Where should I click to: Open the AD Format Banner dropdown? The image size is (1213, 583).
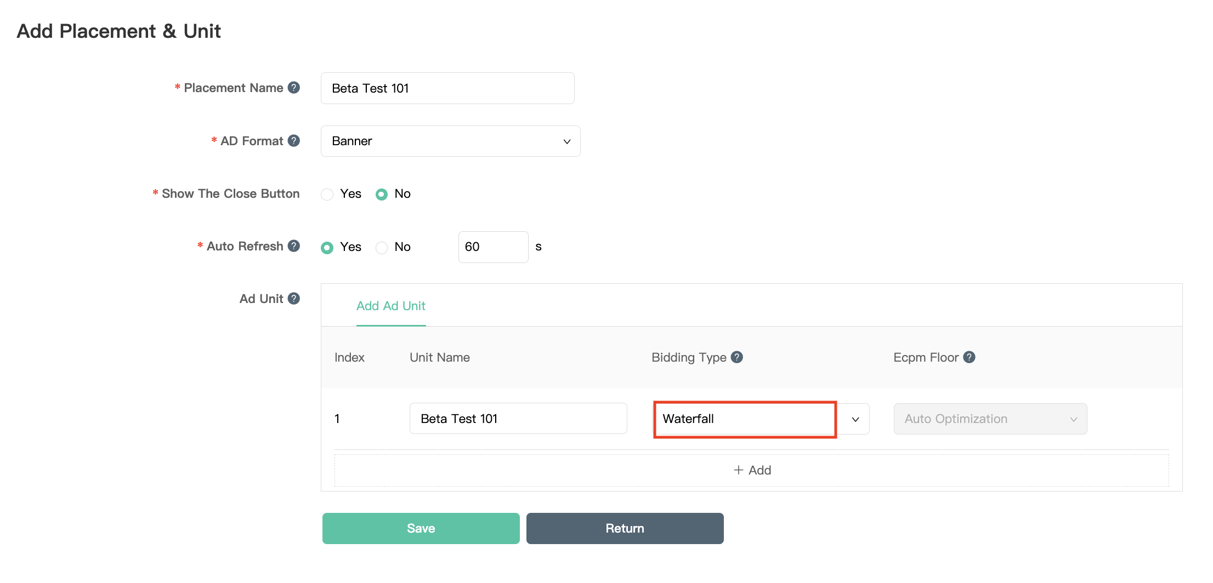coord(450,141)
